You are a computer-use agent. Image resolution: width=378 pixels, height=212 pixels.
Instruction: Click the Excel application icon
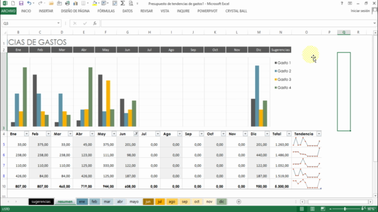pyautogui.click(x=5, y=4)
